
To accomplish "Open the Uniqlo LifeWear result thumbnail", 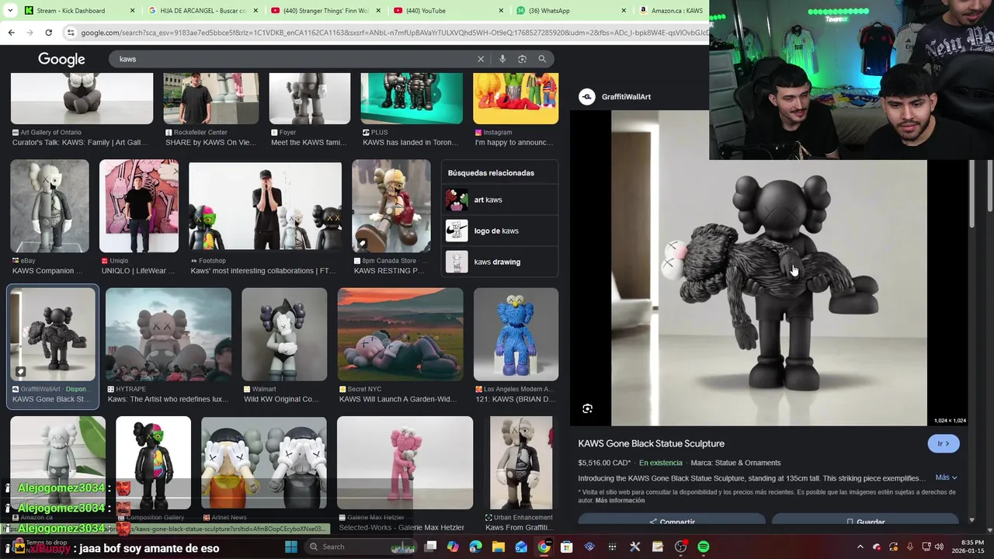I will coord(139,207).
